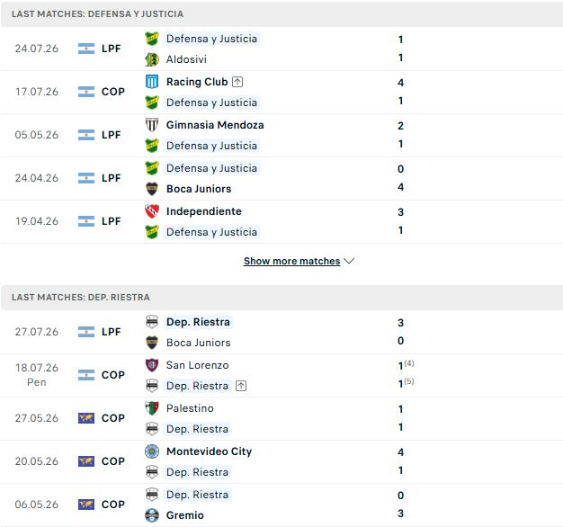Viewport: 563px width, 527px height.
Task: Click the advancing arrow icon beside Racing Club
Action: (237, 82)
